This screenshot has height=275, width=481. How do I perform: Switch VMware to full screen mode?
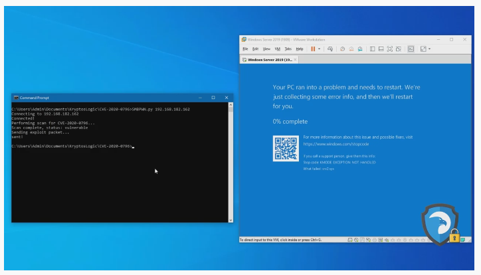[x=389, y=49]
